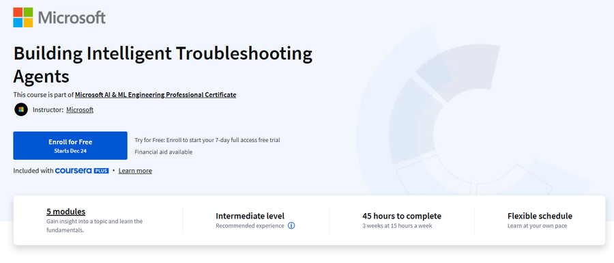Screen dimensions: 614x263
Task: Open the Microsoft AI & ML Engineering Professional Certificate link
Action: click(156, 94)
